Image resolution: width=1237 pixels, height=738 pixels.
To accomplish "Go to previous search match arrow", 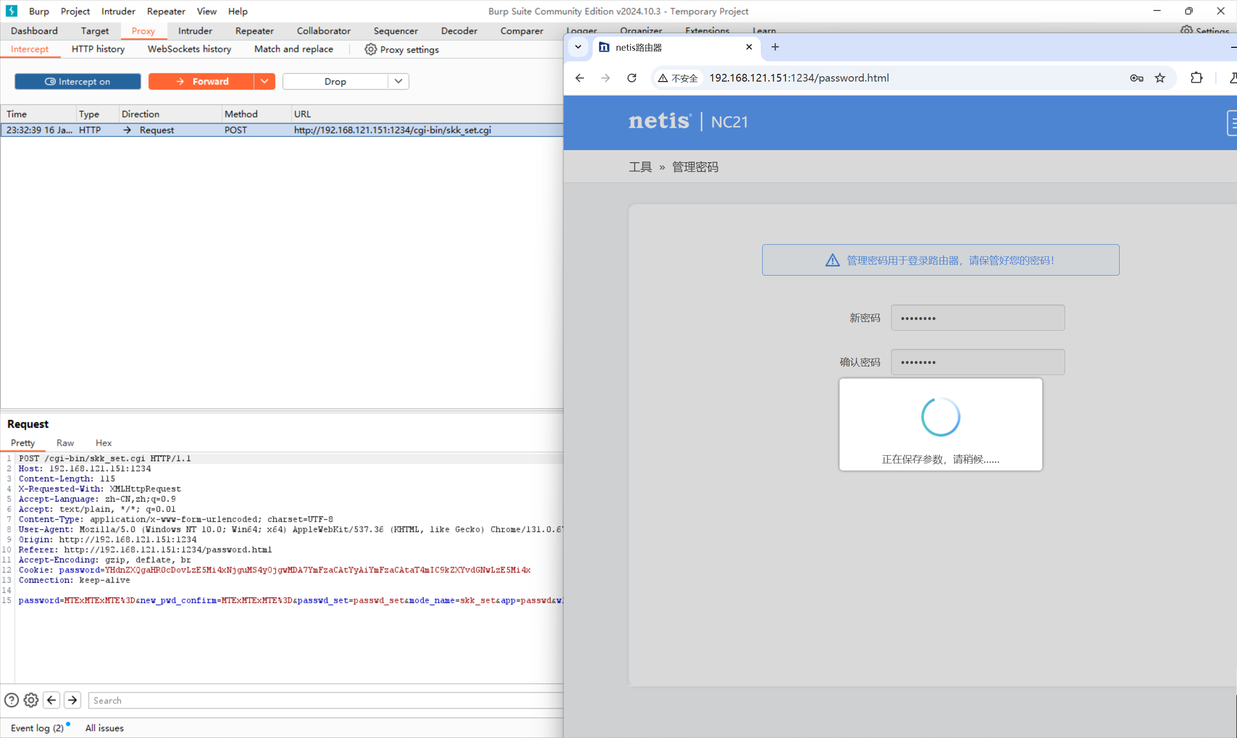I will [51, 700].
